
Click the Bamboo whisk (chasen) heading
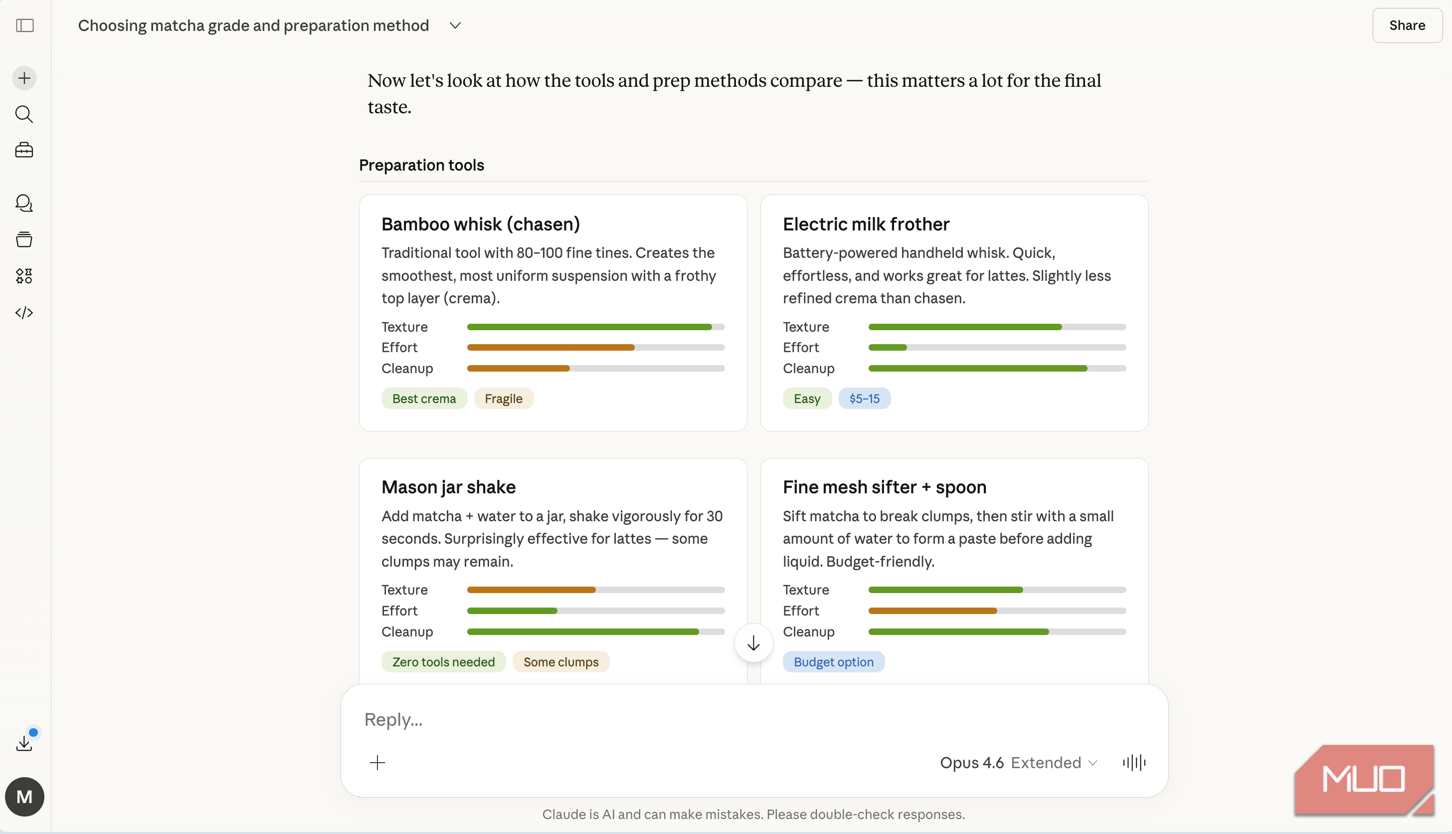(480, 224)
